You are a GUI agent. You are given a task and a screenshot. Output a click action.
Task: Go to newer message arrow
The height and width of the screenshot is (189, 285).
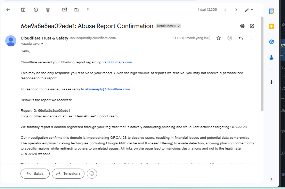tap(225, 10)
